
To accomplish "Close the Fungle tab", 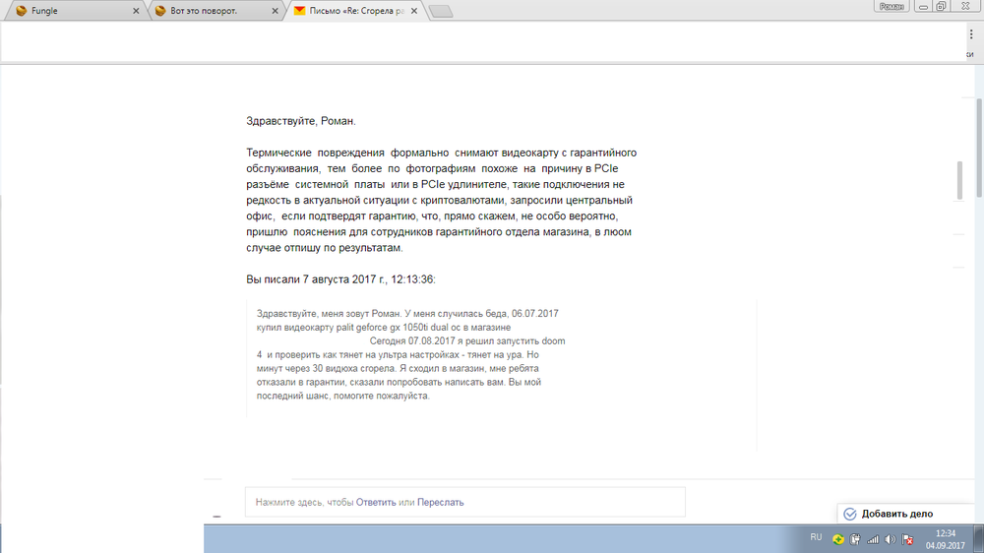I will (x=134, y=11).
